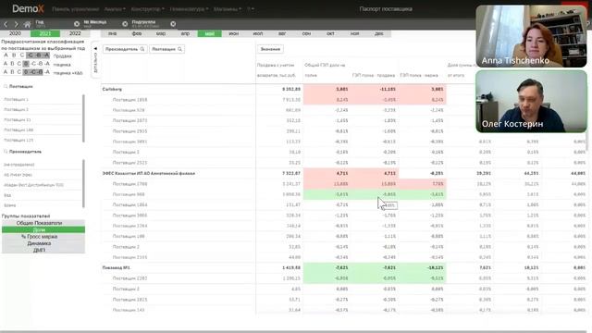Screen dimensions: 592x333
Task: Select month июл
Action: [258, 33]
